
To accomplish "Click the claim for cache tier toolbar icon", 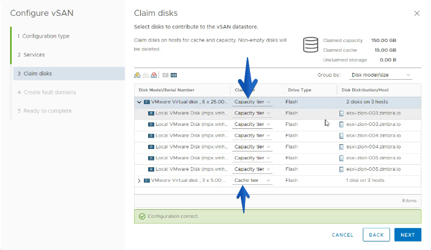I will tap(137, 75).
